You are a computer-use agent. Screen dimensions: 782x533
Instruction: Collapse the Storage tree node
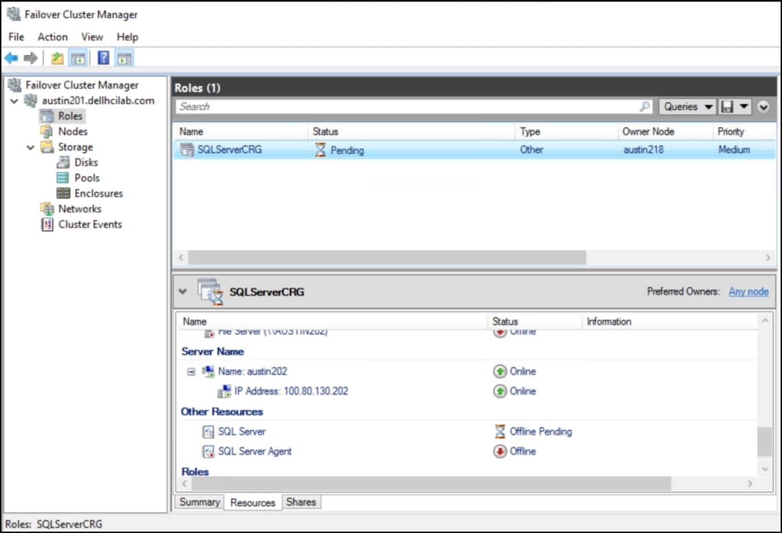coord(30,148)
